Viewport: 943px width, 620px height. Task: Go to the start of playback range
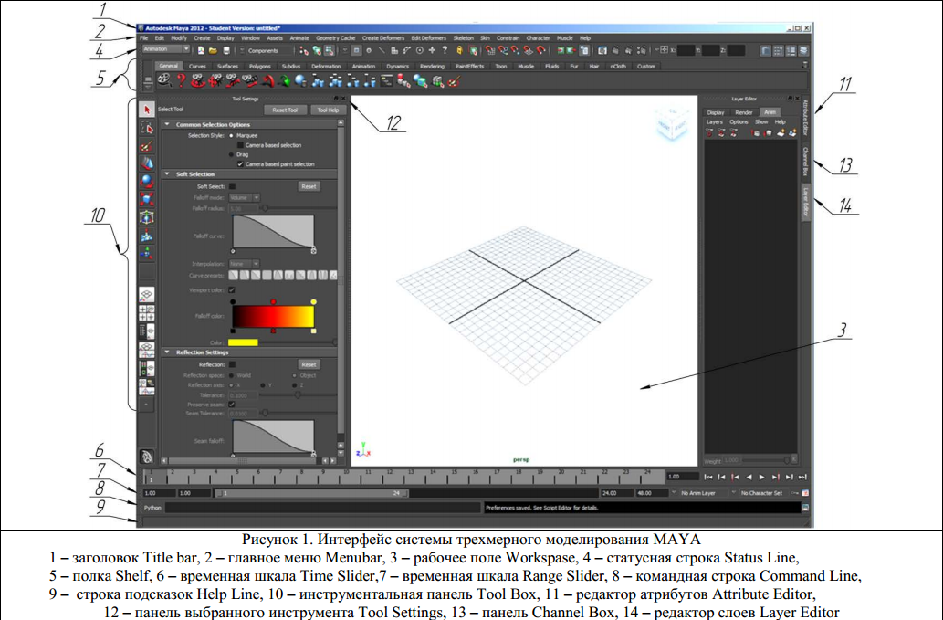(x=708, y=477)
